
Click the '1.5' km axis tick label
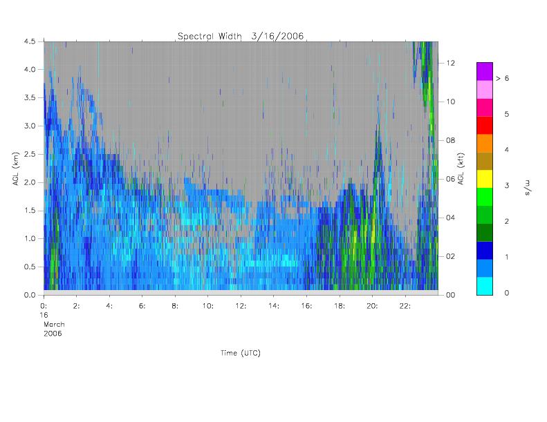[x=30, y=211]
